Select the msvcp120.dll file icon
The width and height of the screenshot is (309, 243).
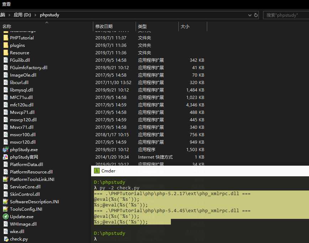[6, 120]
